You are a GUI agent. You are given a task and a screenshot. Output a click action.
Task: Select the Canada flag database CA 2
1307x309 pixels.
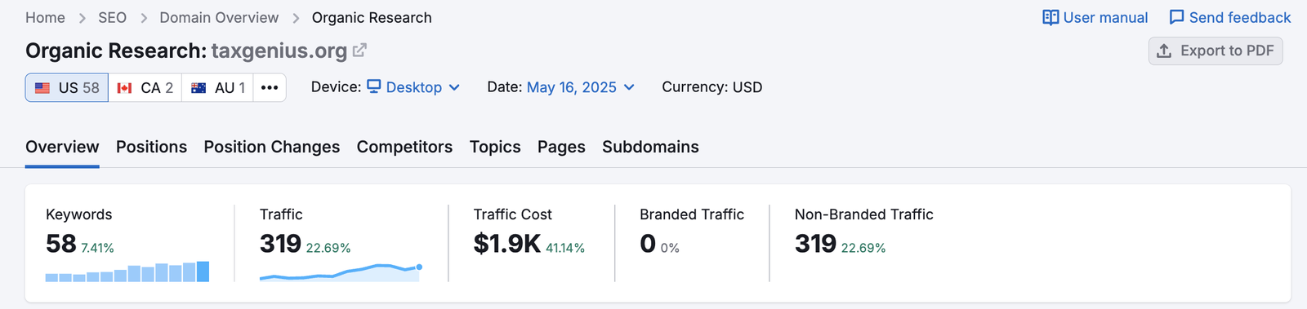click(145, 87)
